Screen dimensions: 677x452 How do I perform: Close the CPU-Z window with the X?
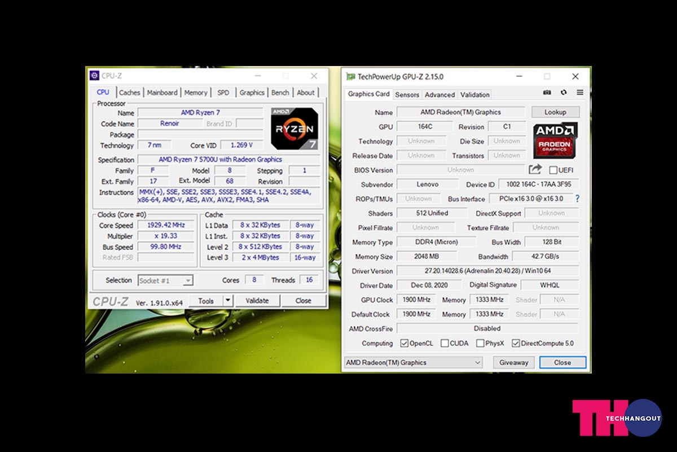314,76
